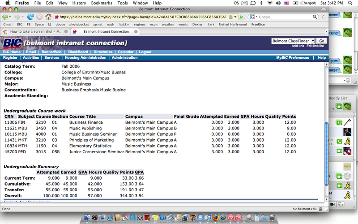
Task: Open the Belmont ClassFinder dropdown
Action: 293,41
